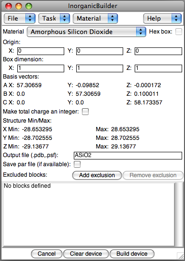Click the Add exclusion button

click(97, 175)
